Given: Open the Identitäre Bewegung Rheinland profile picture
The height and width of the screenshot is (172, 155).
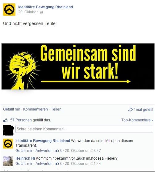Looking at the screenshot, I should coord(9,10).
